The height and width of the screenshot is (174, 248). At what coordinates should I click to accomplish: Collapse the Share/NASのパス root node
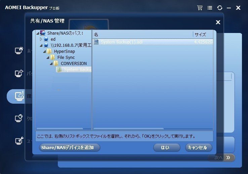point(38,33)
